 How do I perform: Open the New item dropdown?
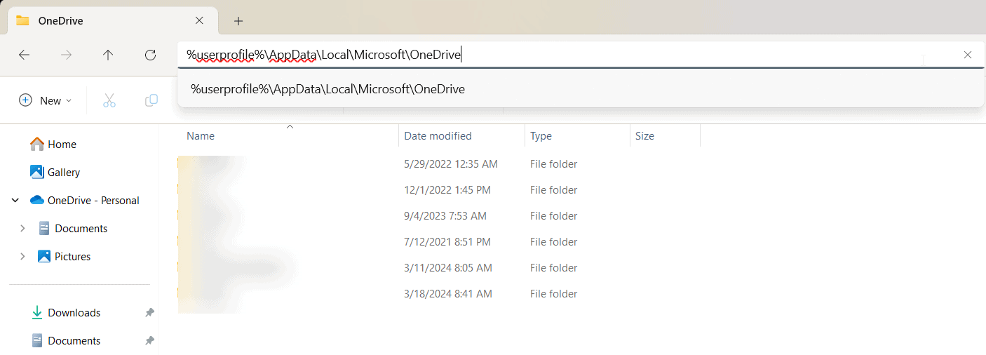pyautogui.click(x=45, y=100)
